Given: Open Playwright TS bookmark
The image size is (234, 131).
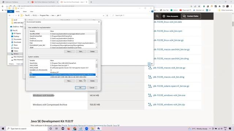Looking at the screenshot, I should pyautogui.click(x=185, y=10).
